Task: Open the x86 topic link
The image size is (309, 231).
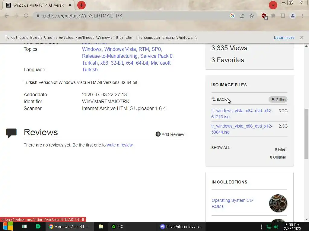Action: 104,63
